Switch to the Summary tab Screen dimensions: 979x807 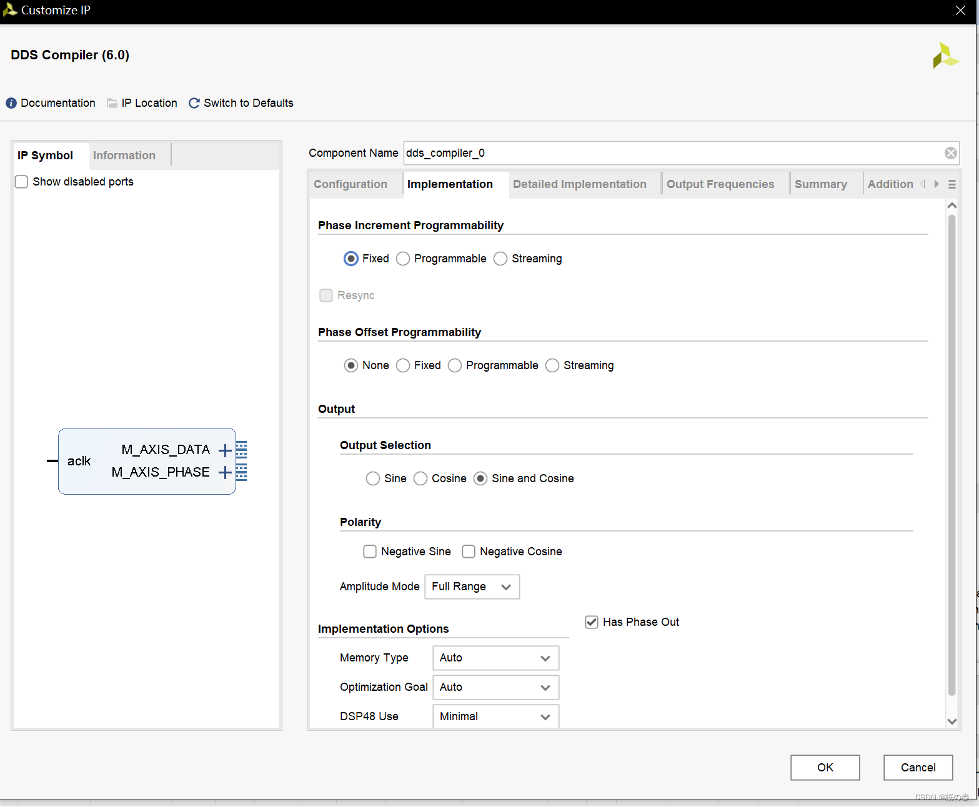821,184
